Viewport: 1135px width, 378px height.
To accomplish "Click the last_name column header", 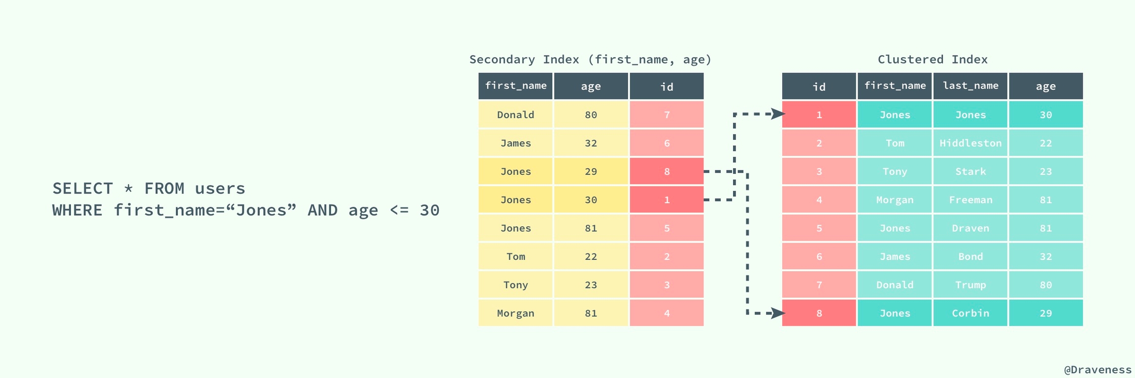I will click(970, 86).
